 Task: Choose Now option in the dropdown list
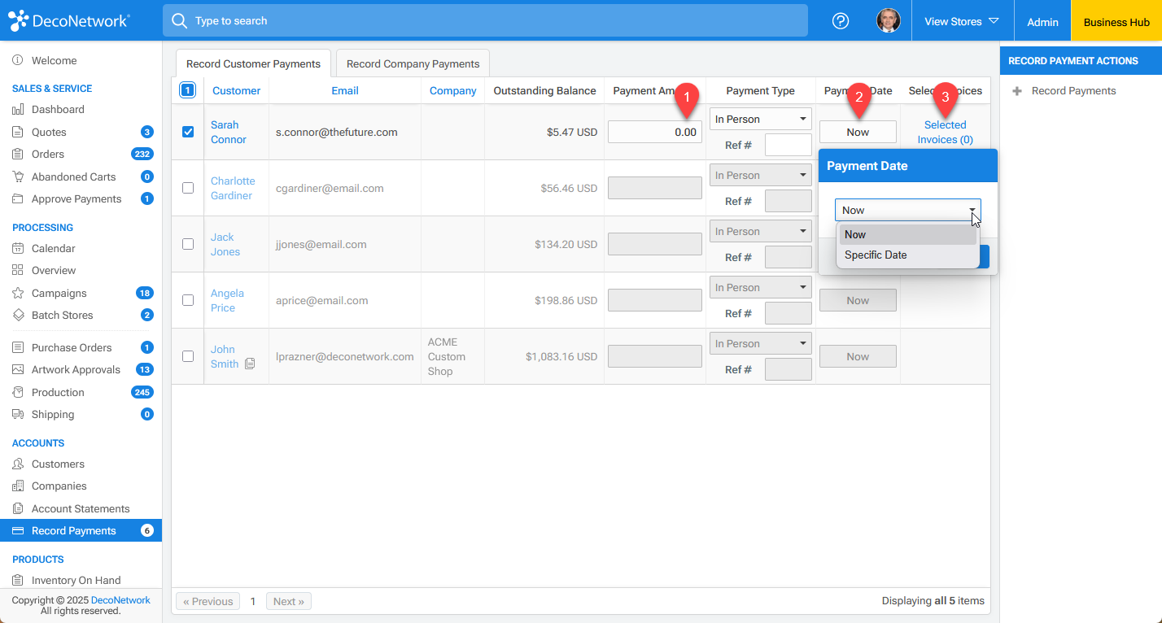click(908, 234)
